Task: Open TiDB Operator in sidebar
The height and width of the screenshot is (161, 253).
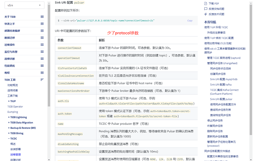Action: [15, 106]
